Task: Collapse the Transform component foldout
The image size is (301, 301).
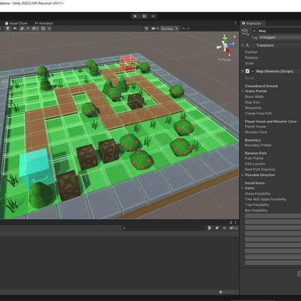Action: [x=243, y=45]
